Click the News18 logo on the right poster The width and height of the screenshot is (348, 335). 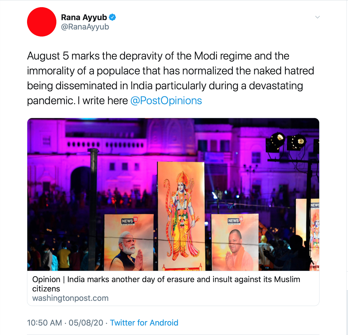pos(235,220)
